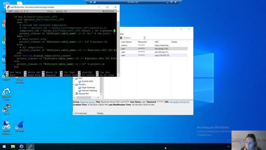Viewport: 266px width, 150px height.
Task: Switch to PuTTY in the taskbar
Action: point(30,146)
